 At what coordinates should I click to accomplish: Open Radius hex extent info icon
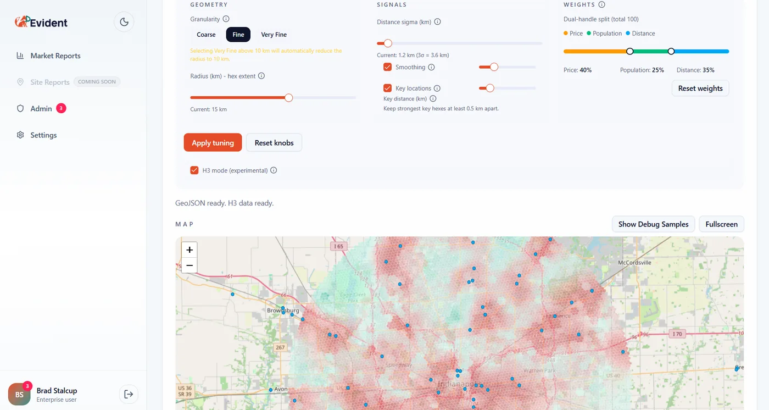[x=261, y=76]
